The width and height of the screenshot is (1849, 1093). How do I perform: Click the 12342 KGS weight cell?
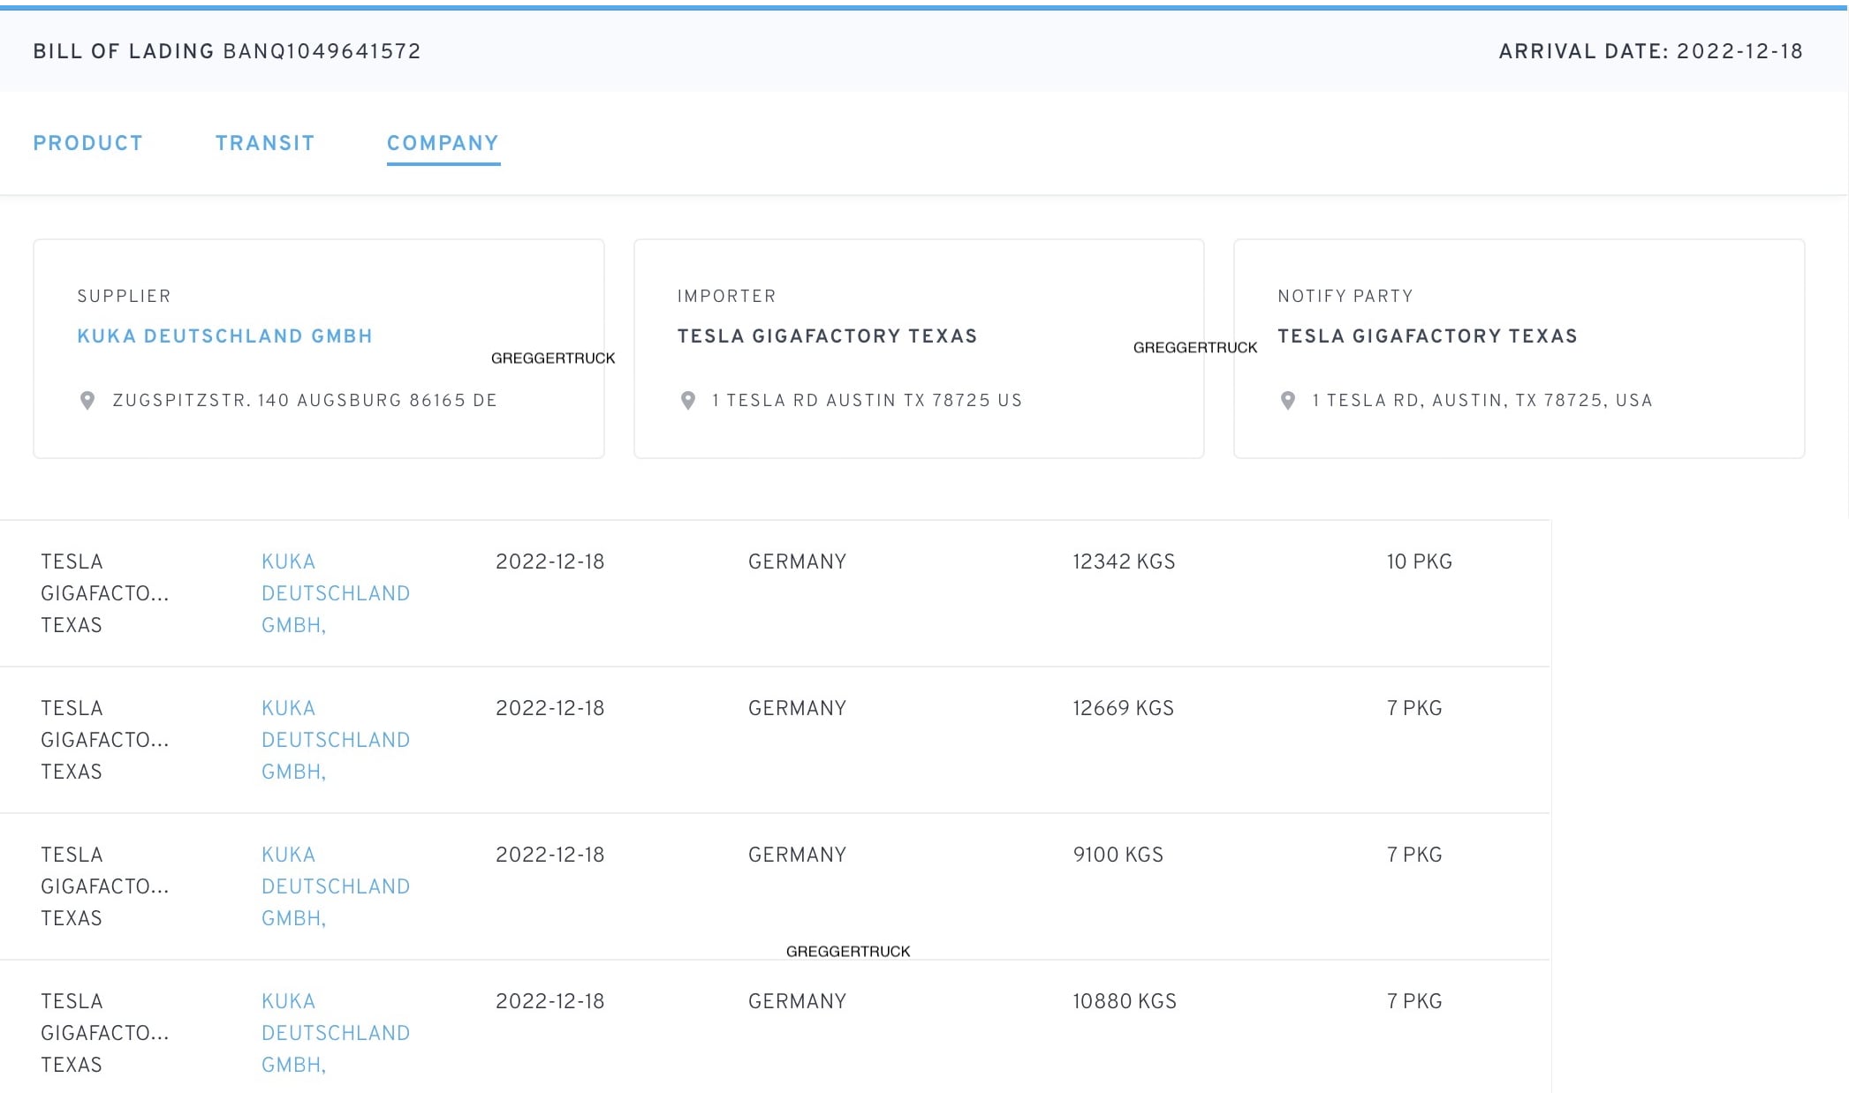1124,562
